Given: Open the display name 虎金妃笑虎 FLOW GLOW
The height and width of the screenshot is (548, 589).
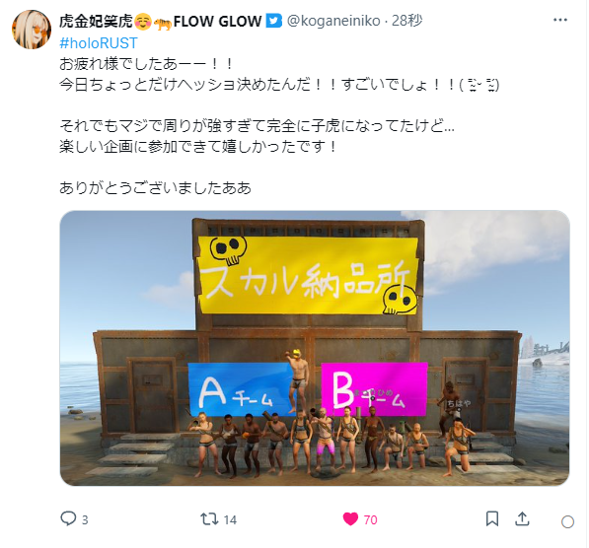Looking at the screenshot, I should pyautogui.click(x=161, y=21).
